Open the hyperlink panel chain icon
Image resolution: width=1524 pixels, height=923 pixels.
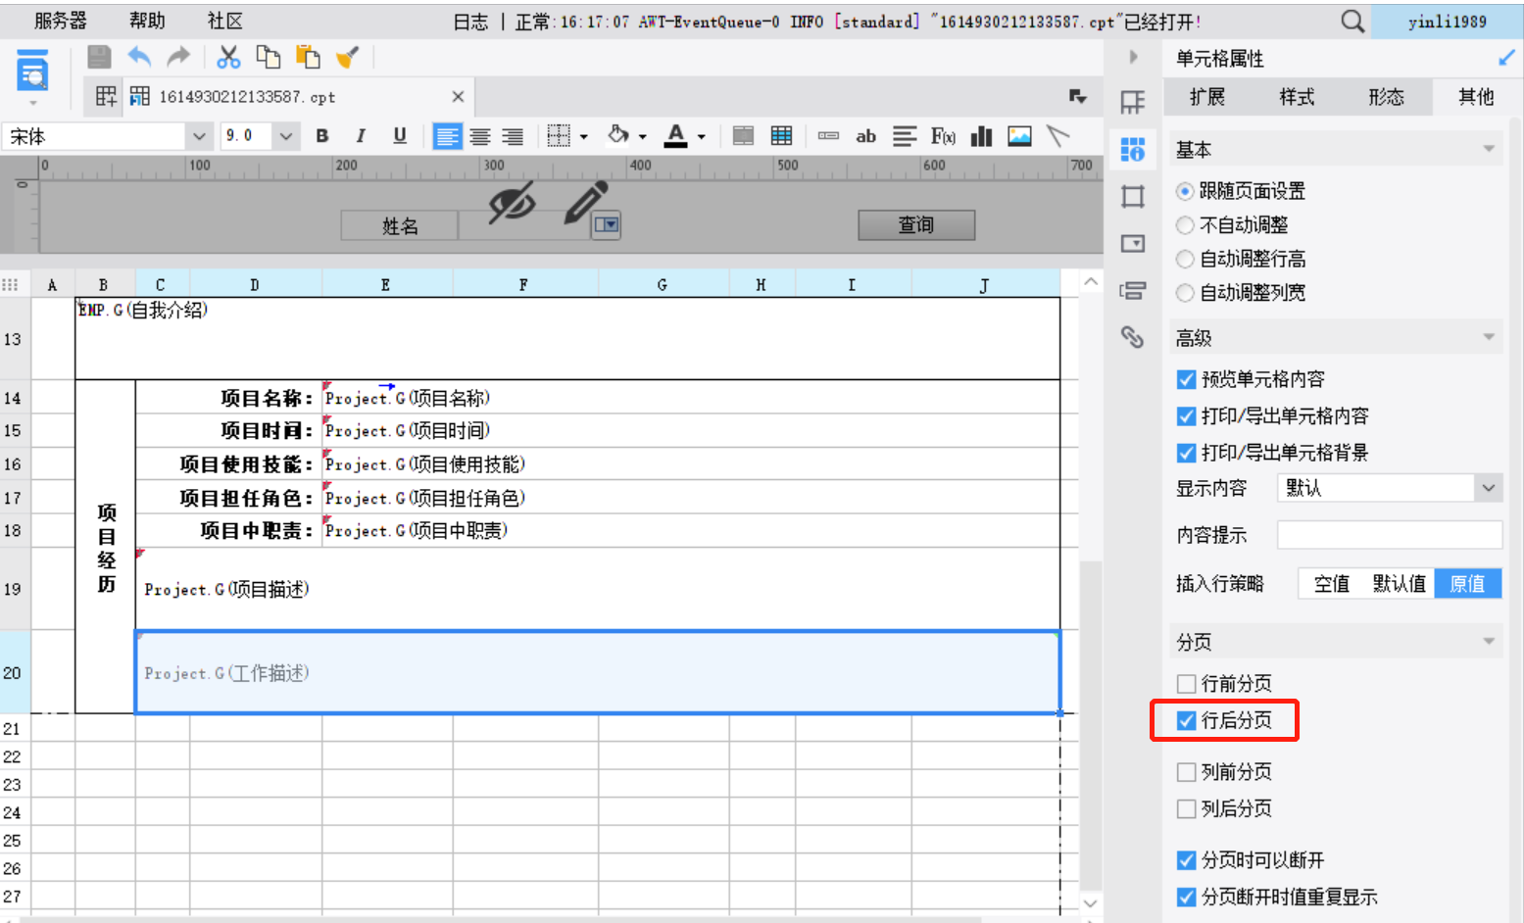1133,337
